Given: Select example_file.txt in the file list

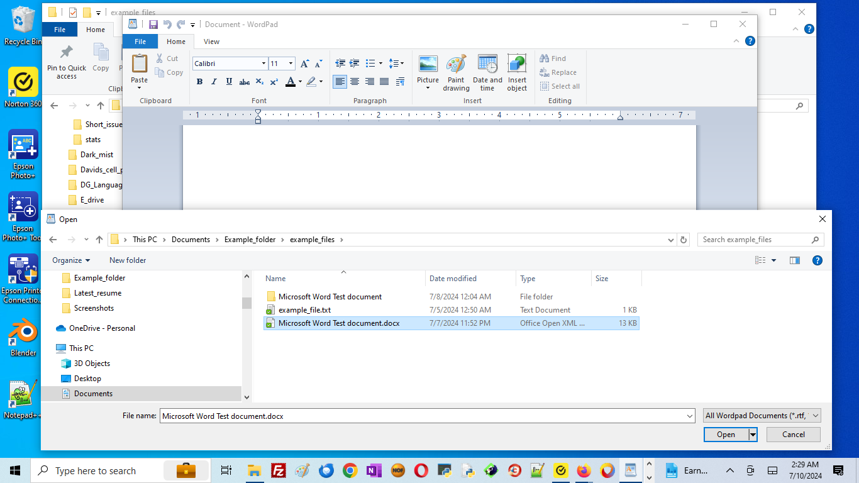Looking at the screenshot, I should click(x=304, y=310).
